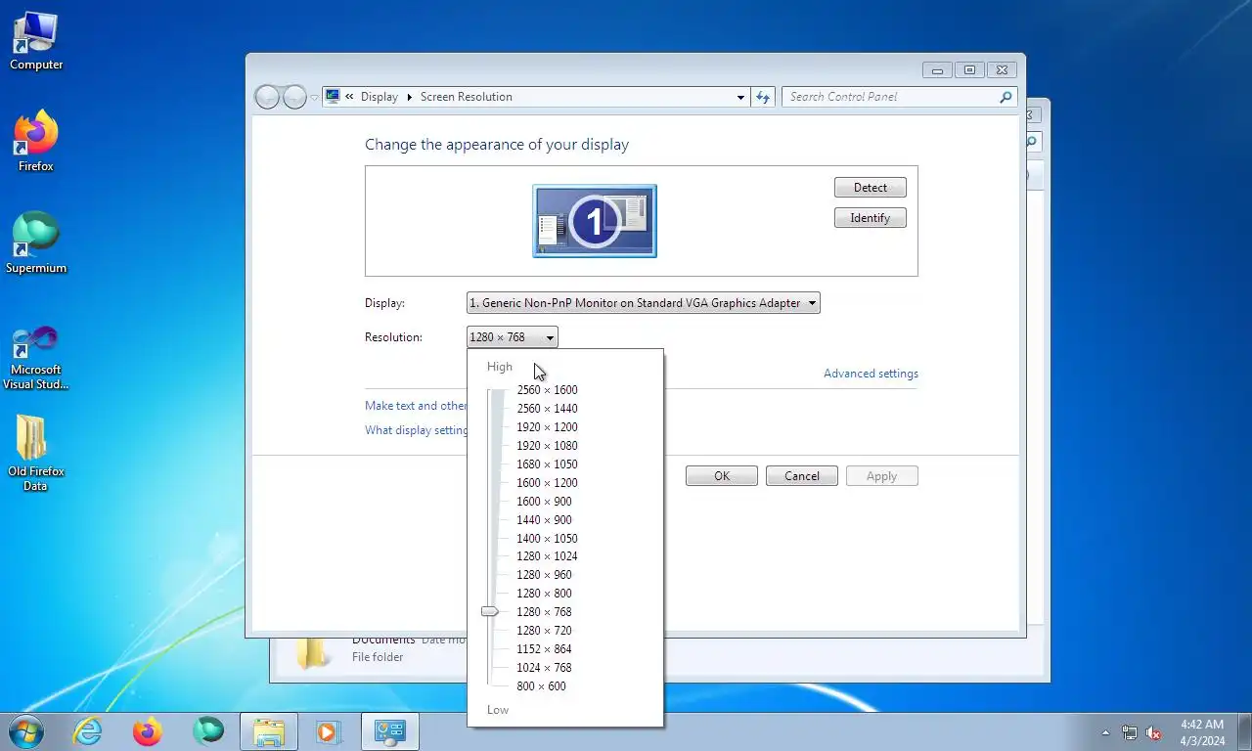Screen dimensions: 1252x751
Task: Click the Display breadcrumb in address bar
Action: coord(380,97)
